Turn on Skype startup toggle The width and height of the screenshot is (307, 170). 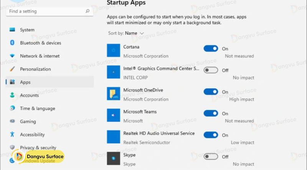[x=211, y=156]
